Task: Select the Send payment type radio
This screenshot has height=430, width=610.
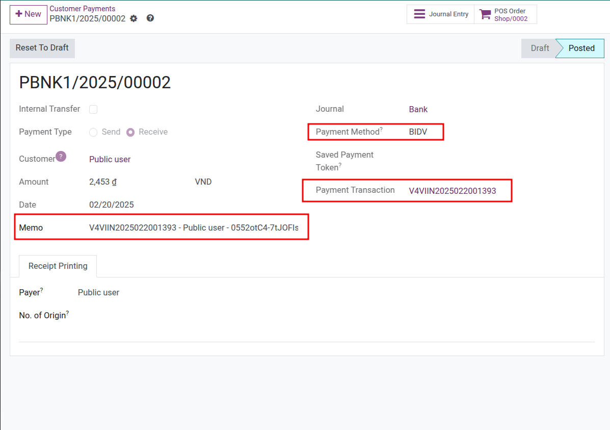Action: (93, 132)
